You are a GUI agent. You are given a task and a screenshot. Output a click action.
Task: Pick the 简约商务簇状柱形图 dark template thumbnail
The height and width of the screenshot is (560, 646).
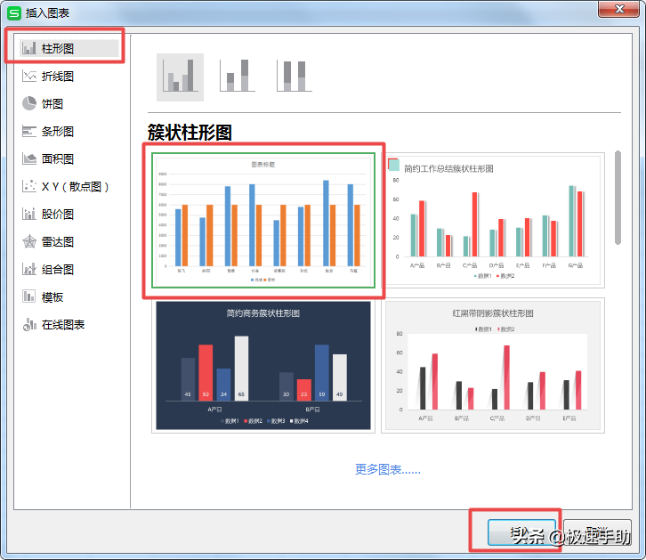pos(263,366)
